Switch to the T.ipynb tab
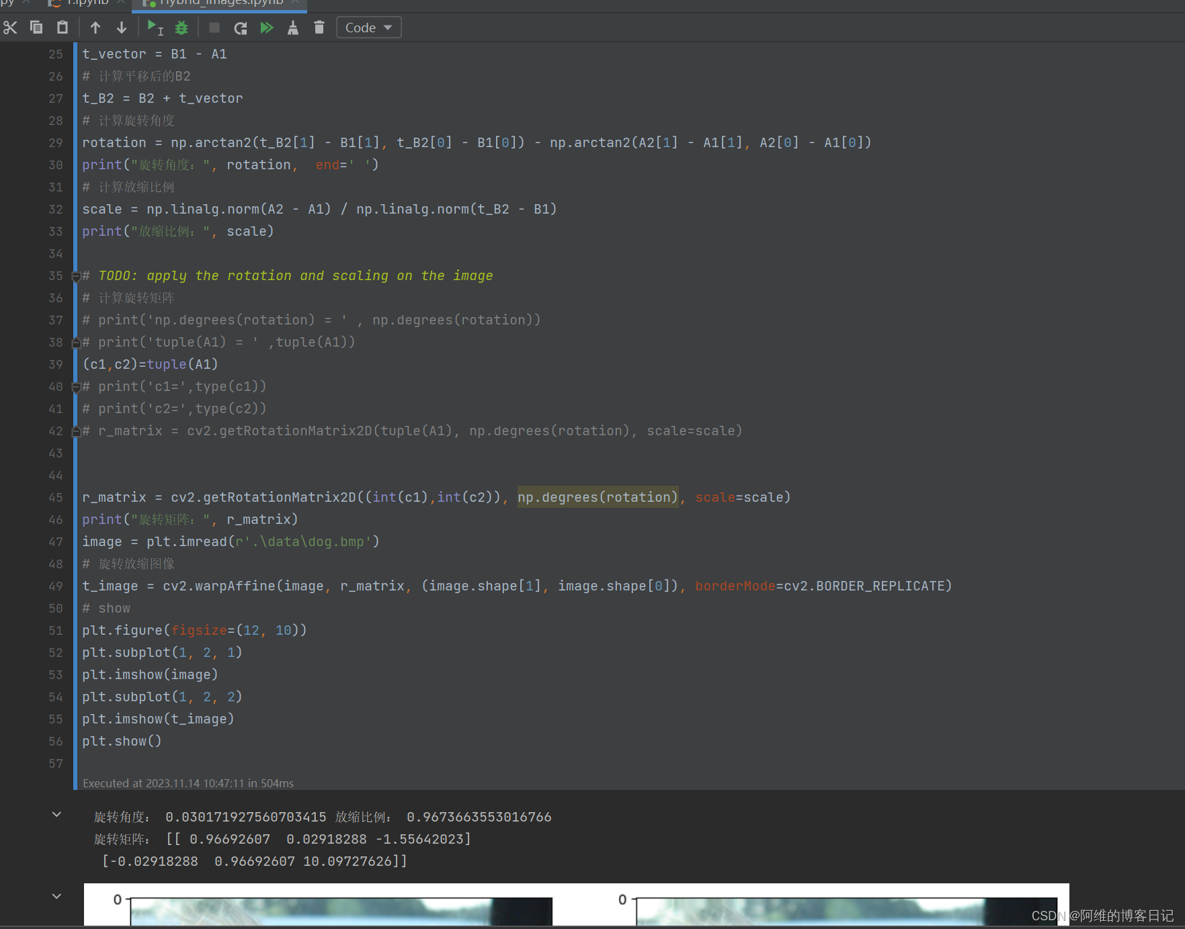The height and width of the screenshot is (929, 1185). tap(87, 3)
